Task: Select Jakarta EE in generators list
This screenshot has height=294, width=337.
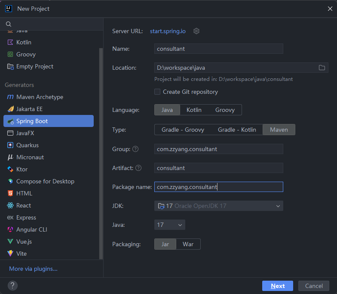Action: click(29, 109)
